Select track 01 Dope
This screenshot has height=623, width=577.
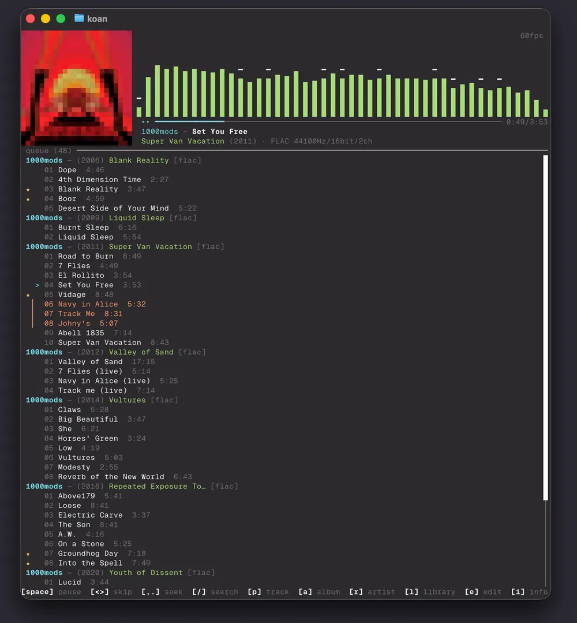(x=74, y=170)
